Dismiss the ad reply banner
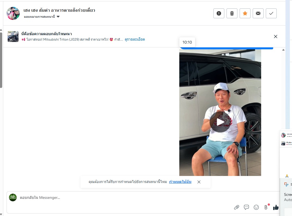The image size is (292, 216). coord(276,36)
